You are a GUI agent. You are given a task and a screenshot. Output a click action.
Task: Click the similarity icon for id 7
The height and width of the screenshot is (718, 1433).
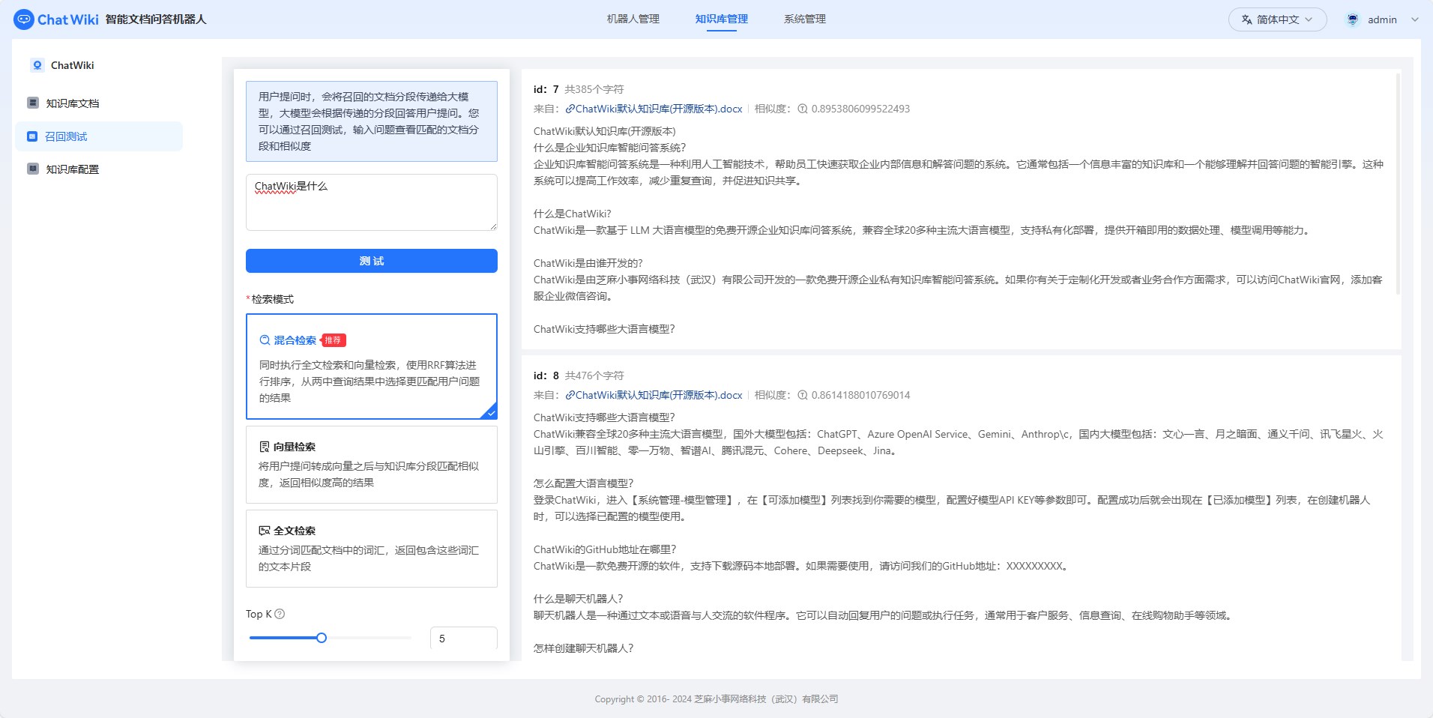[803, 109]
